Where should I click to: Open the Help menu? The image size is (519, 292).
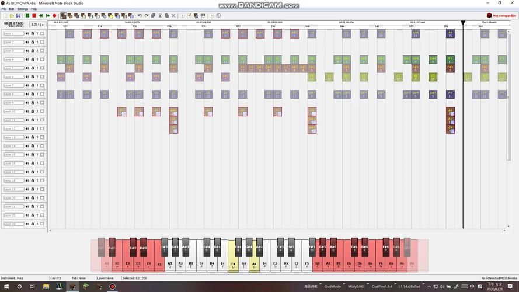(34, 9)
